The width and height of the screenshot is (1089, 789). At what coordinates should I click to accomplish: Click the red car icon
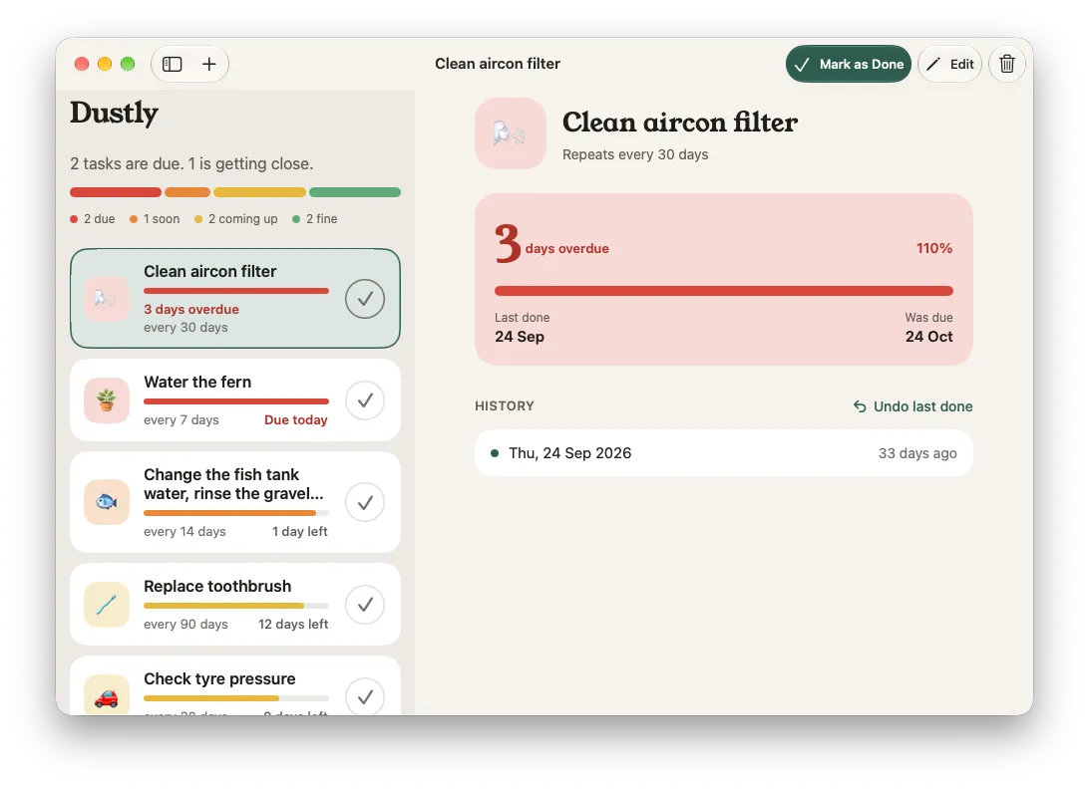pyautogui.click(x=107, y=696)
